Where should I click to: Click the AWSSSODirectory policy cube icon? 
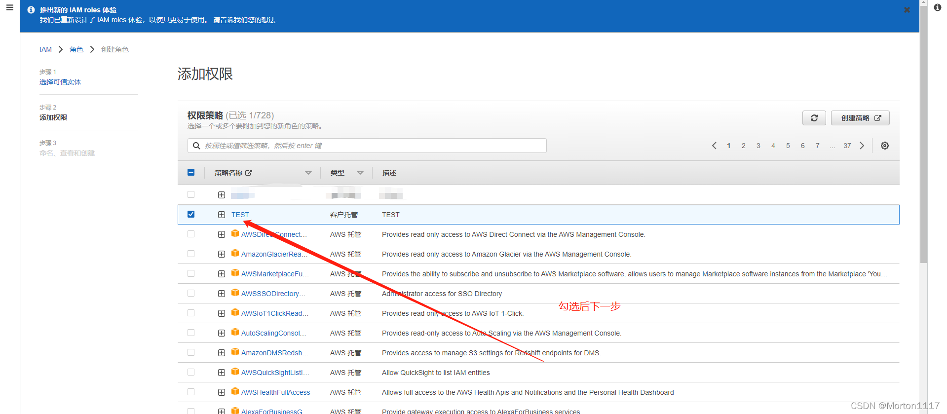[x=235, y=293]
